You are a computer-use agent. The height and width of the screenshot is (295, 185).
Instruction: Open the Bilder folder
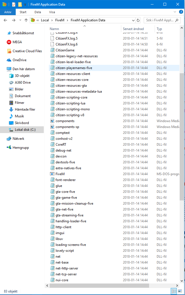tap(16, 89)
